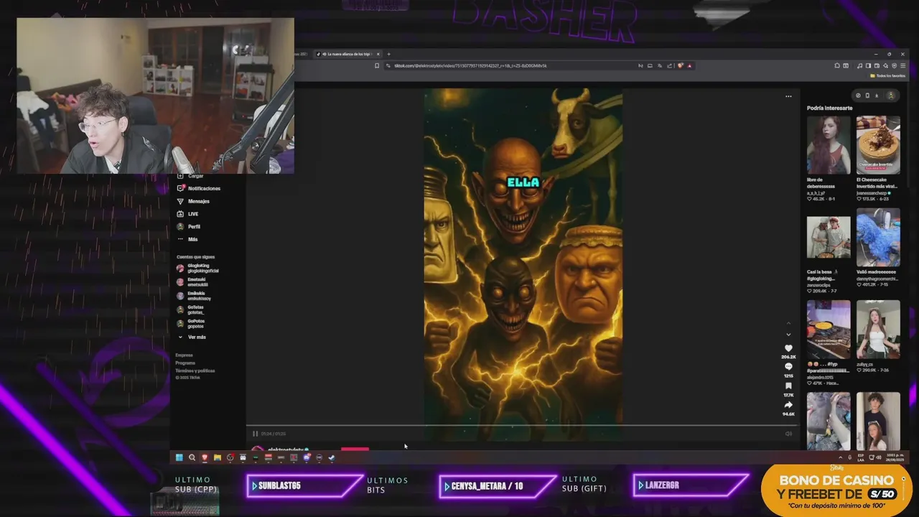Click the Empresa footer link

pyautogui.click(x=184, y=355)
